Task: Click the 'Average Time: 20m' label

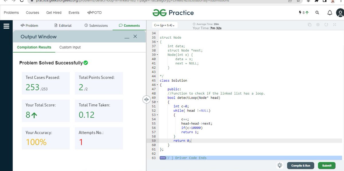Action: tap(206, 24)
